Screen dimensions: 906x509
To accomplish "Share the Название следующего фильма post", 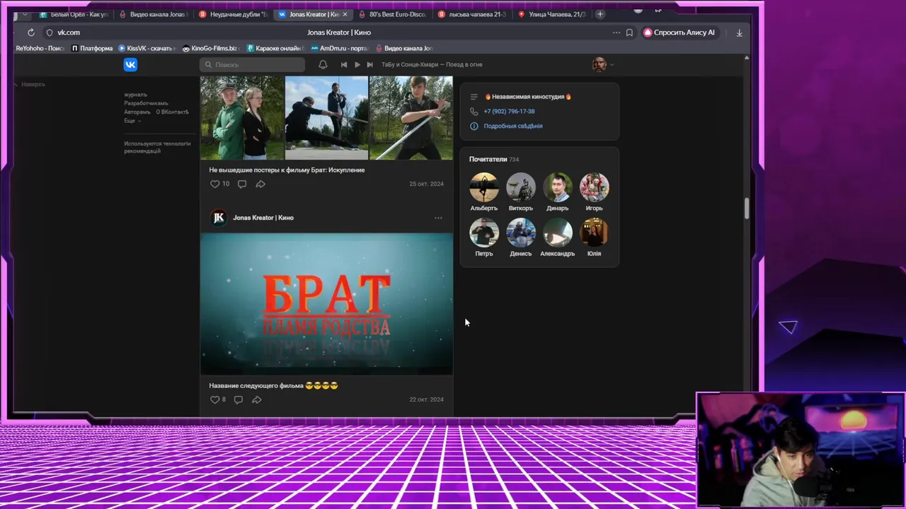I will pos(257,399).
